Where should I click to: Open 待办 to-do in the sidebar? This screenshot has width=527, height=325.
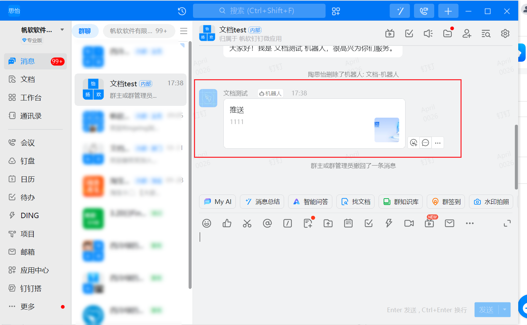[x=35, y=198]
